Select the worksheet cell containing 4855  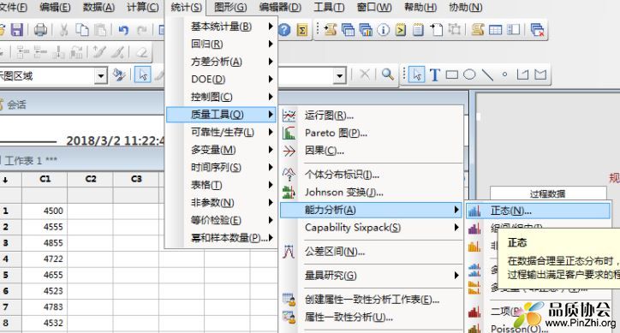coord(45,243)
